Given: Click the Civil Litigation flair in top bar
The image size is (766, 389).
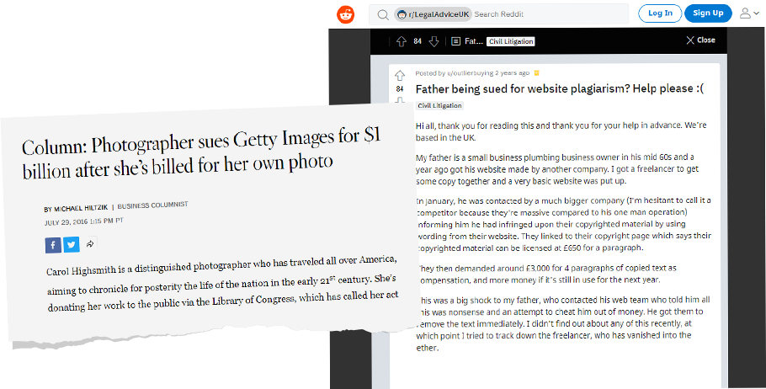Looking at the screenshot, I should [x=510, y=41].
